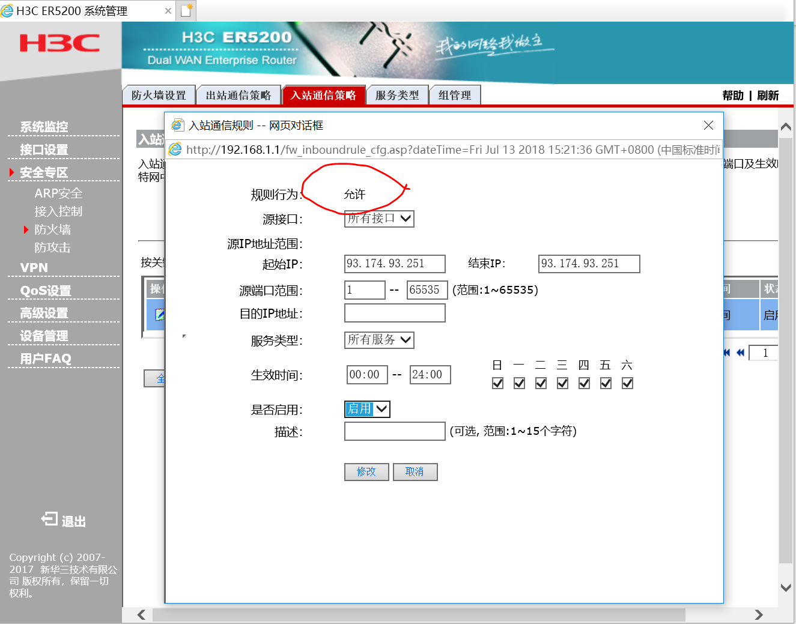Click the start time field 00:00
The height and width of the screenshot is (624, 796).
(x=367, y=375)
